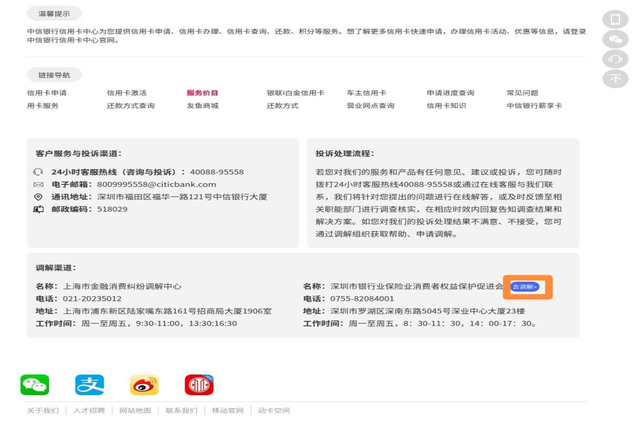632x422 pixels.
Task: Open the Weibo icon in footer
Action: point(144,385)
